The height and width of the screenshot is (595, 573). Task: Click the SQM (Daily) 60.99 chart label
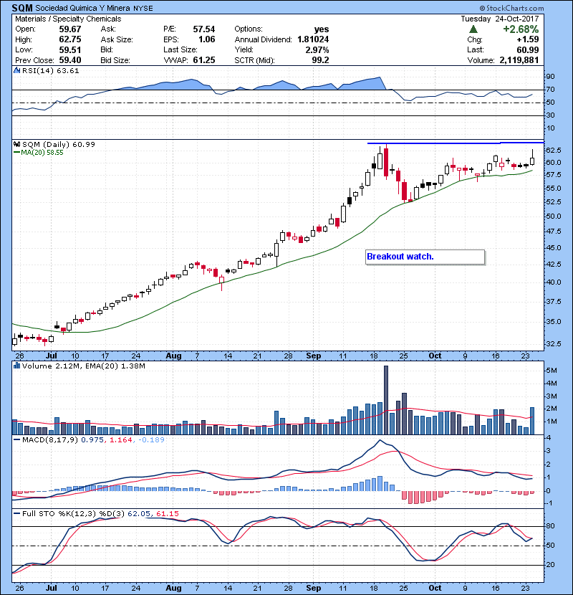[59, 144]
